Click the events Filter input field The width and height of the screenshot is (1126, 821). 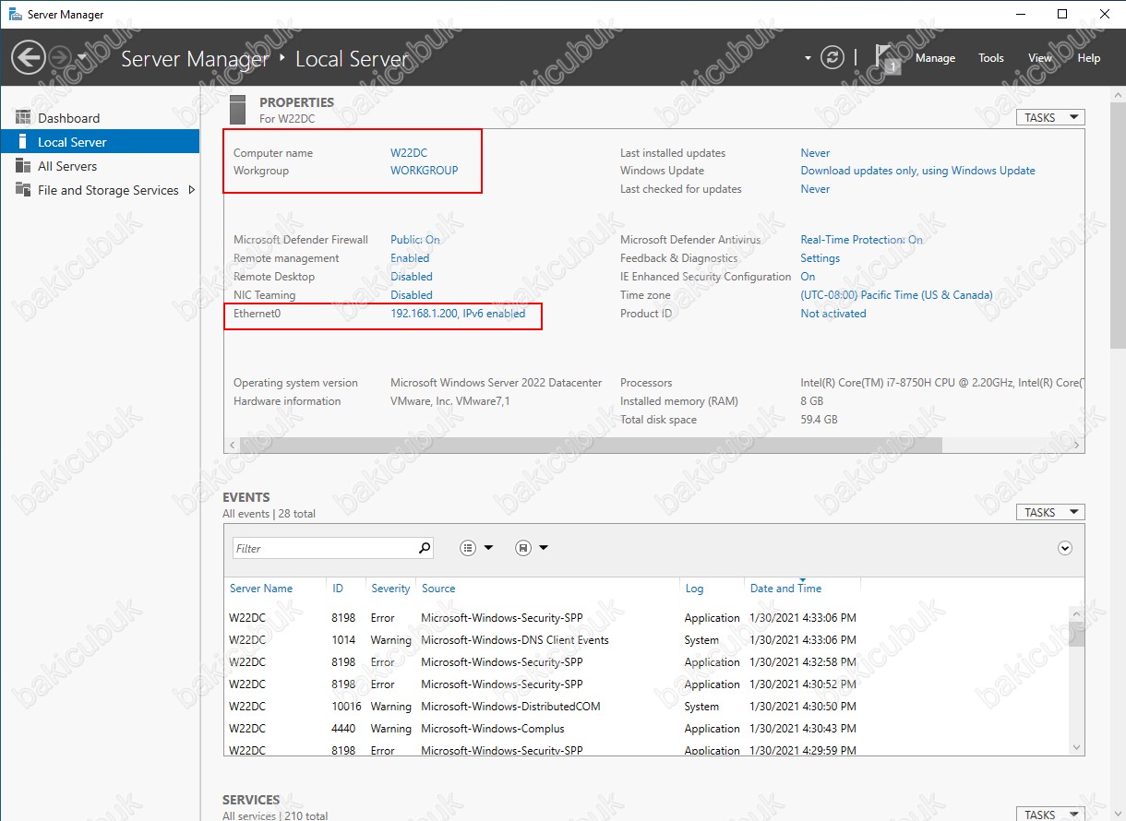(x=324, y=548)
